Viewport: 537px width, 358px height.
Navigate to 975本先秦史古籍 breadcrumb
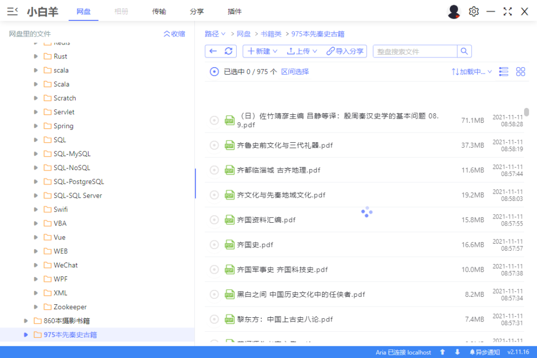[318, 34]
